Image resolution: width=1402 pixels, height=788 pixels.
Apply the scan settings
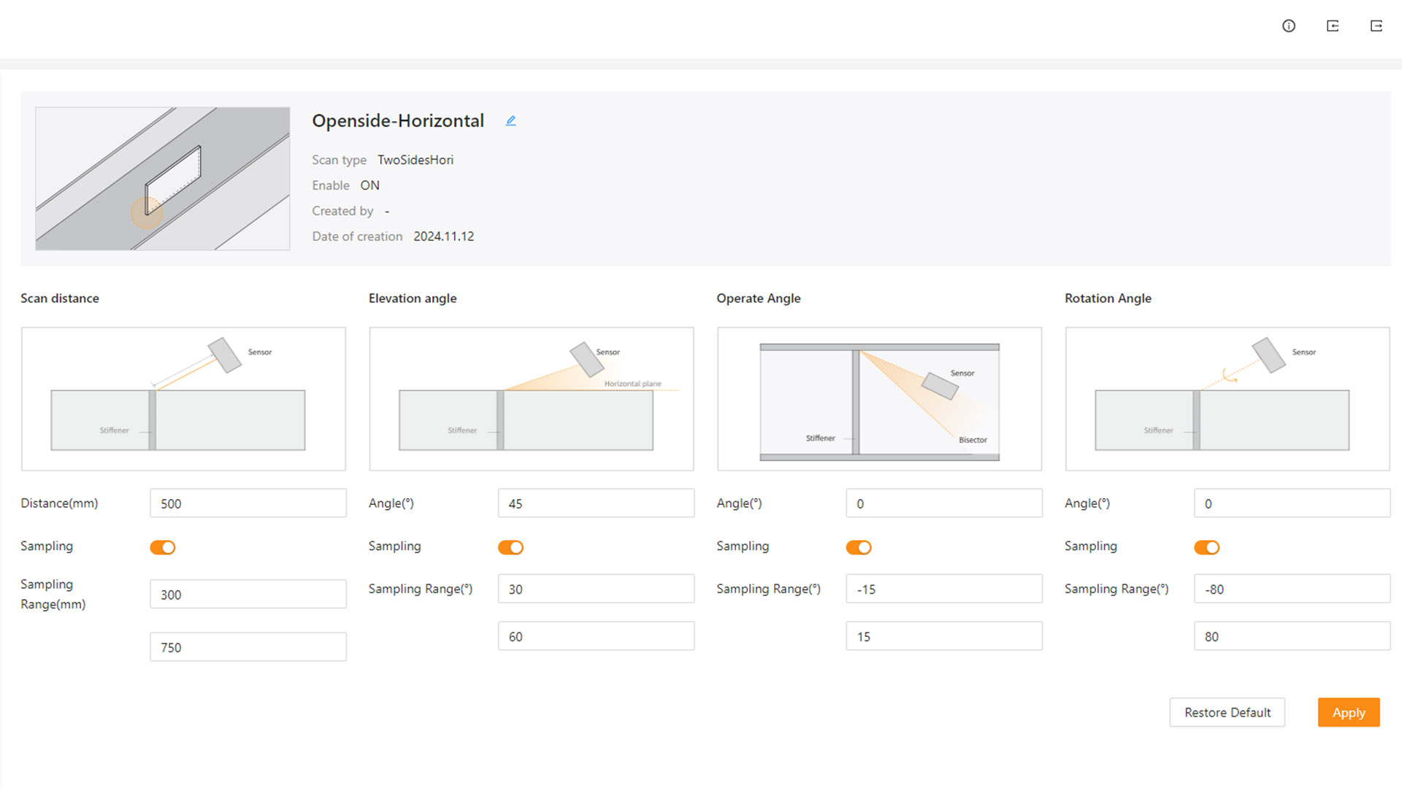(x=1349, y=712)
